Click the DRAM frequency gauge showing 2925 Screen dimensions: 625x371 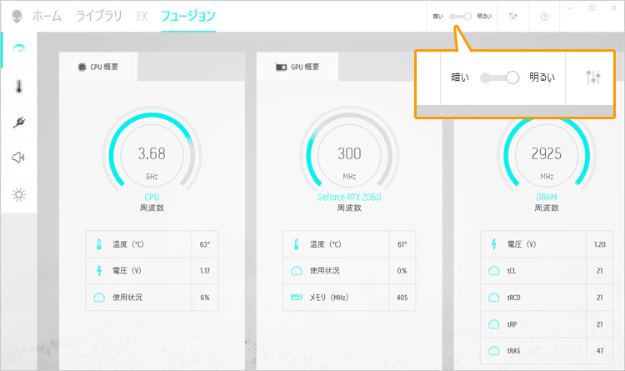point(547,155)
